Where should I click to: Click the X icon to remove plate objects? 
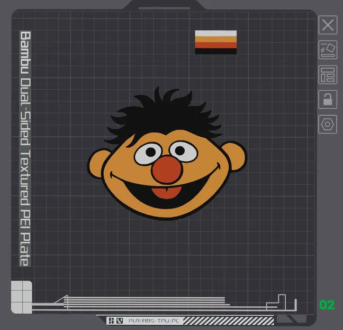point(328,25)
